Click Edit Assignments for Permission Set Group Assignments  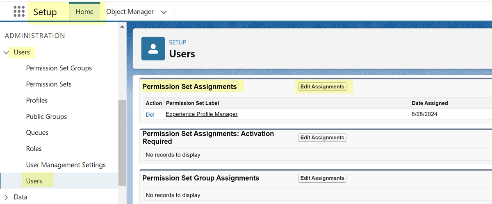(x=322, y=178)
